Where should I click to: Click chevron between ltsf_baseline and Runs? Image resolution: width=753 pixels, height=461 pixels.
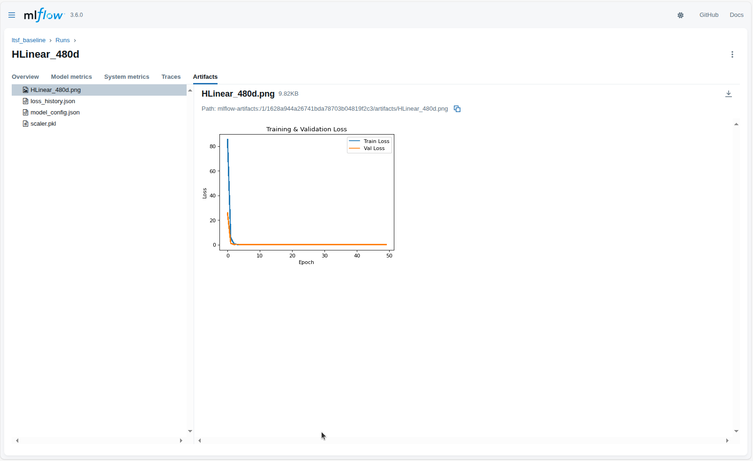[50, 40]
